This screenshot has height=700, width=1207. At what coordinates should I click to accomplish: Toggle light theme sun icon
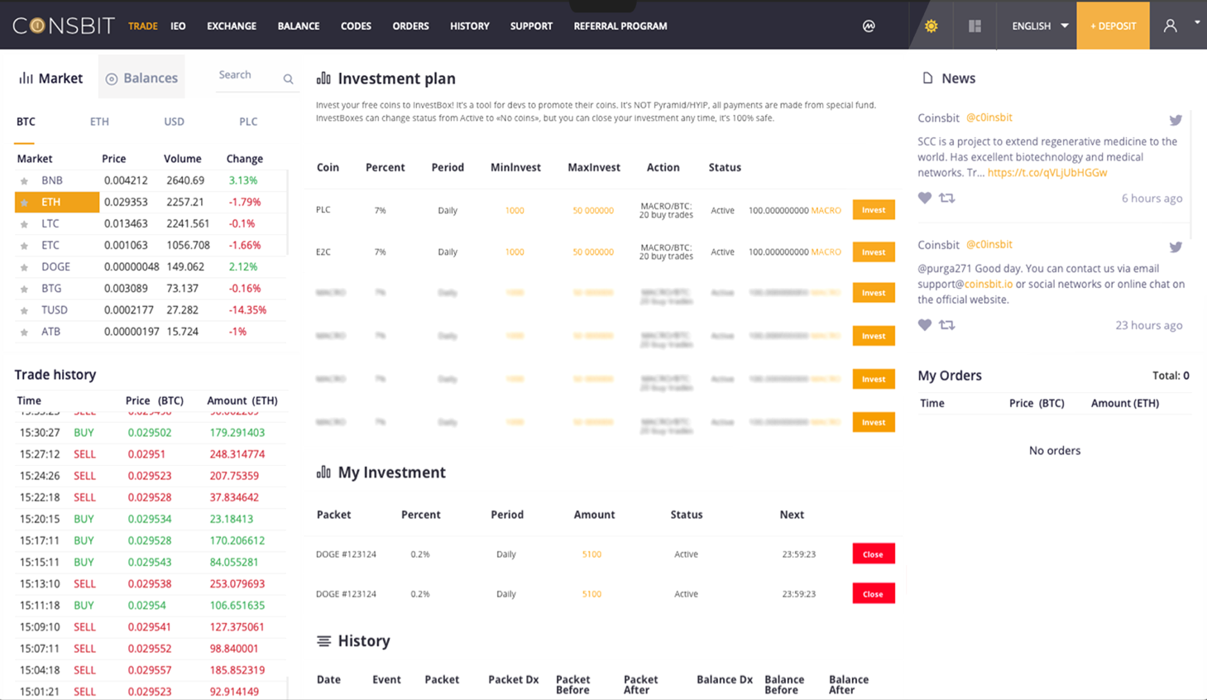[x=932, y=26]
